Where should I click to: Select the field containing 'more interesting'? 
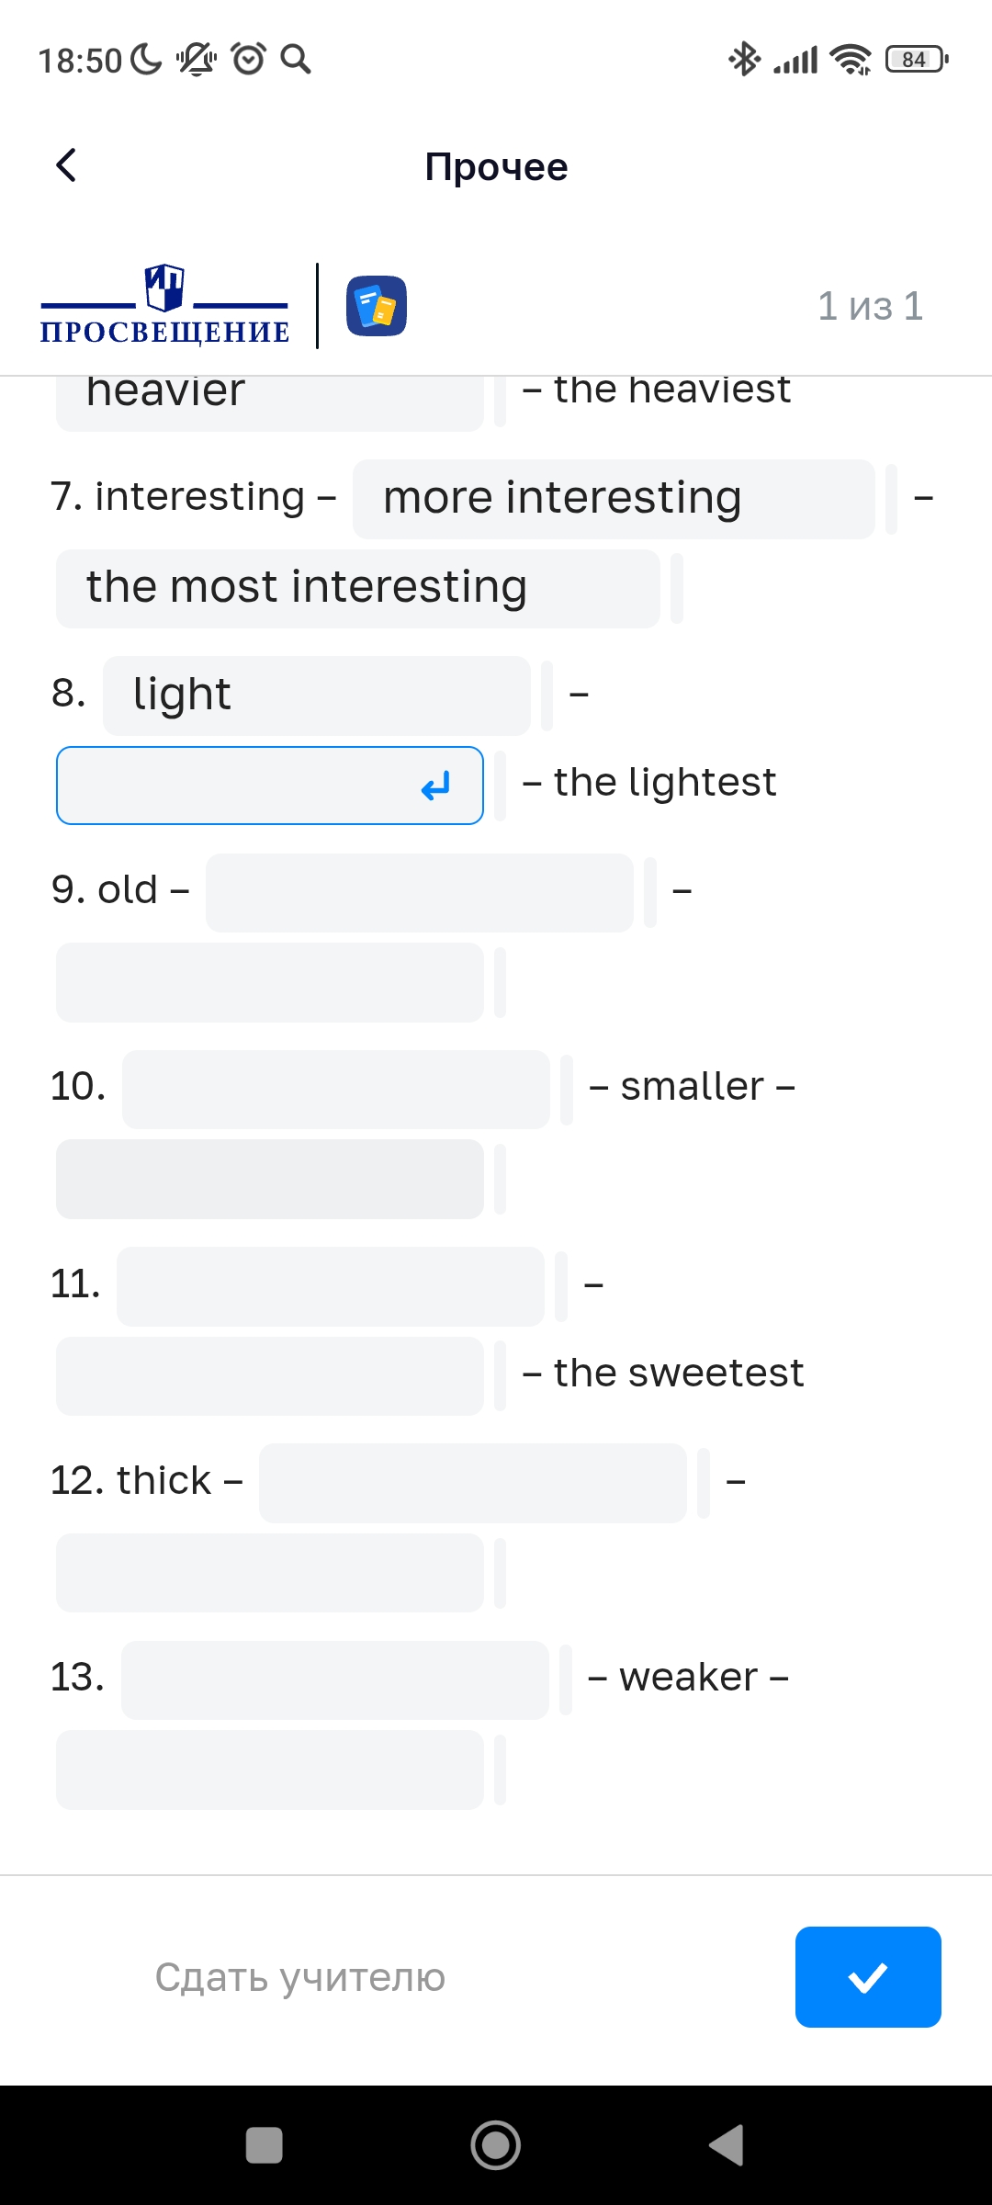[x=614, y=499]
